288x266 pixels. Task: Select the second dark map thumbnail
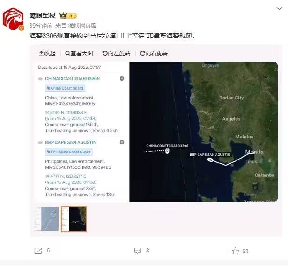(x=74, y=219)
